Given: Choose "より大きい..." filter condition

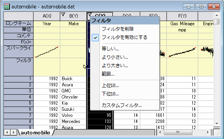Looking at the screenshot, I should point(115,66).
